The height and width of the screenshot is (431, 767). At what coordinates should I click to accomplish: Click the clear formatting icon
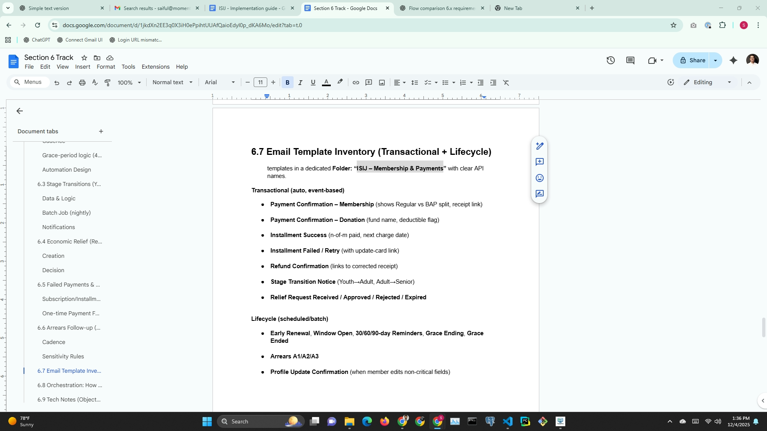(x=506, y=83)
